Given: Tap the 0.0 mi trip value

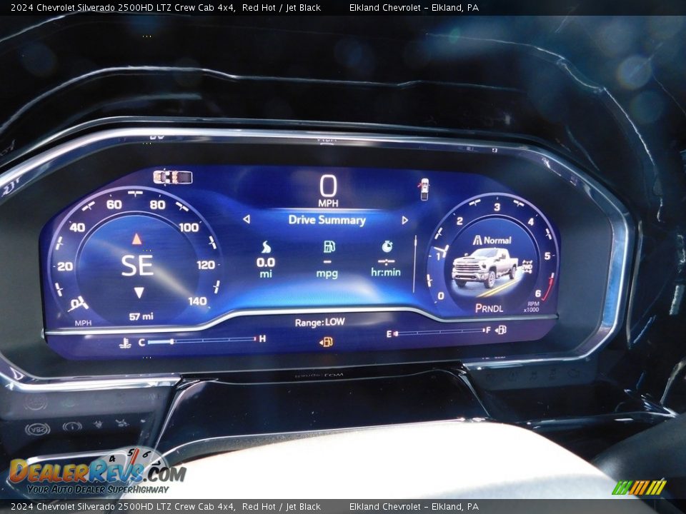Looking at the screenshot, I should (266, 268).
